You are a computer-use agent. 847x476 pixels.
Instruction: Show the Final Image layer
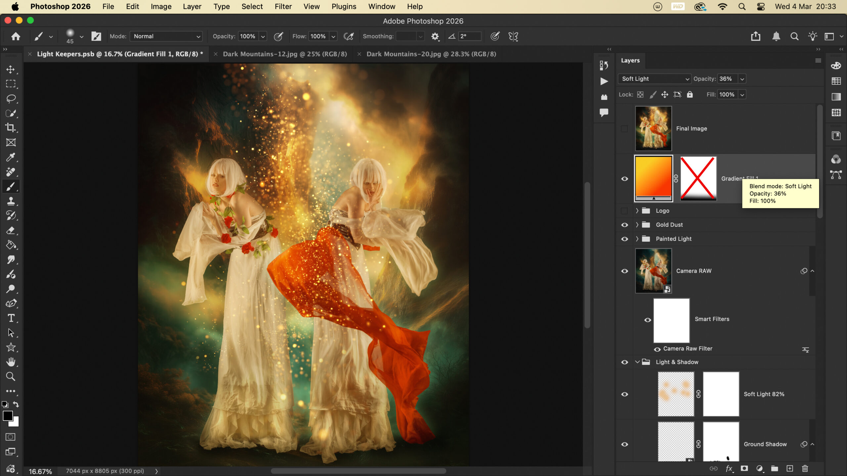624,129
